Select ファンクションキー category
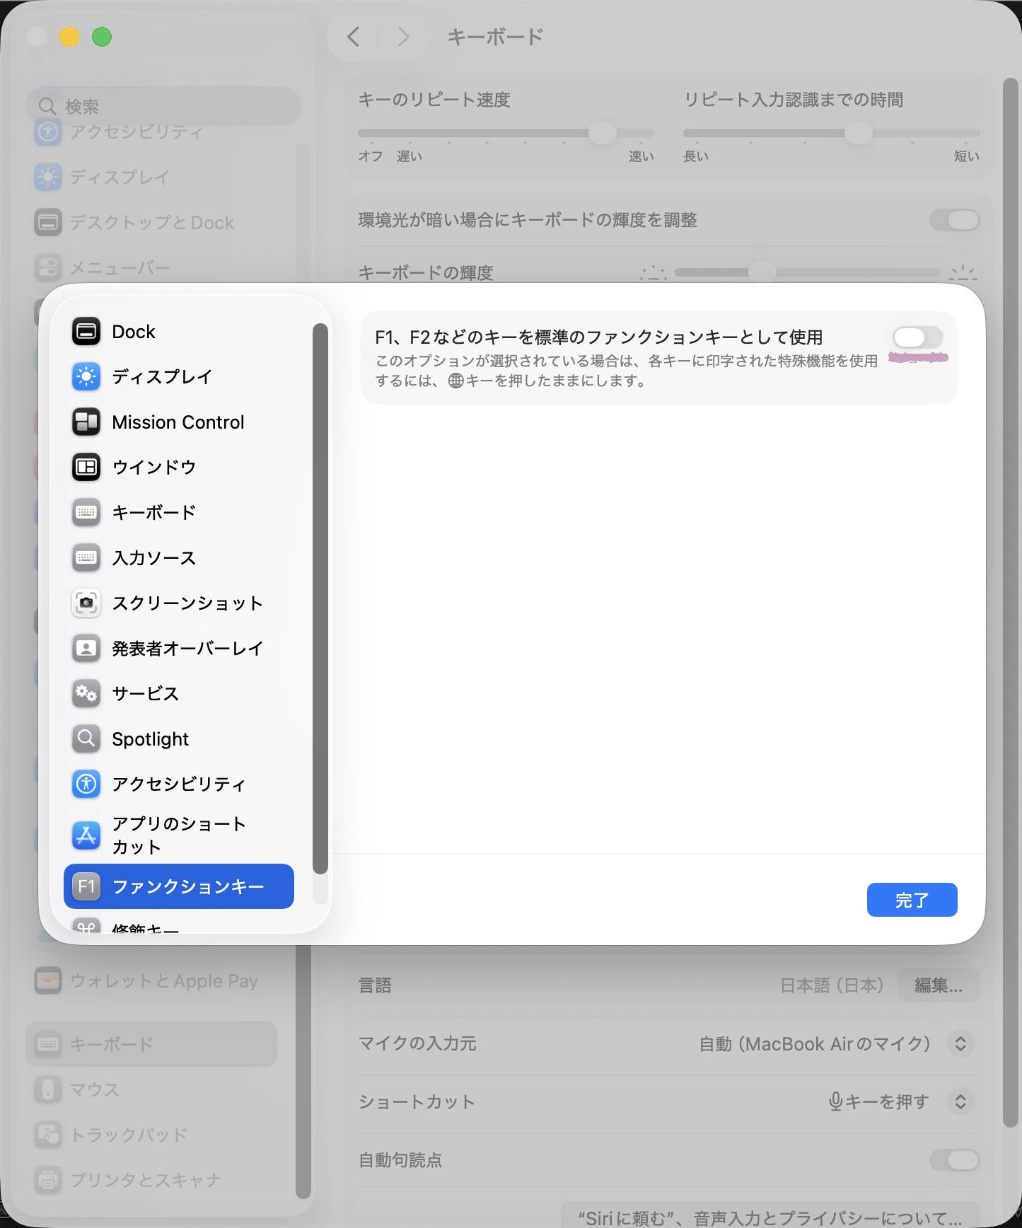Screen dimensions: 1022x1228 (179, 886)
